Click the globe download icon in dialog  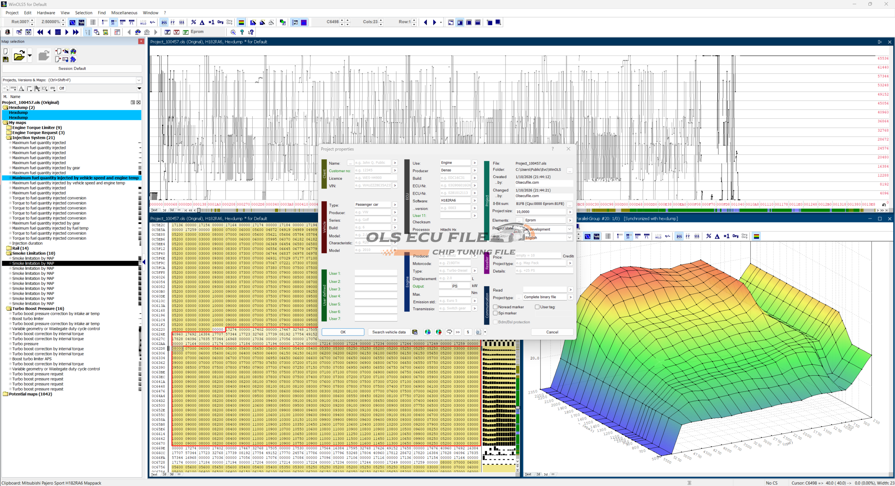428,332
